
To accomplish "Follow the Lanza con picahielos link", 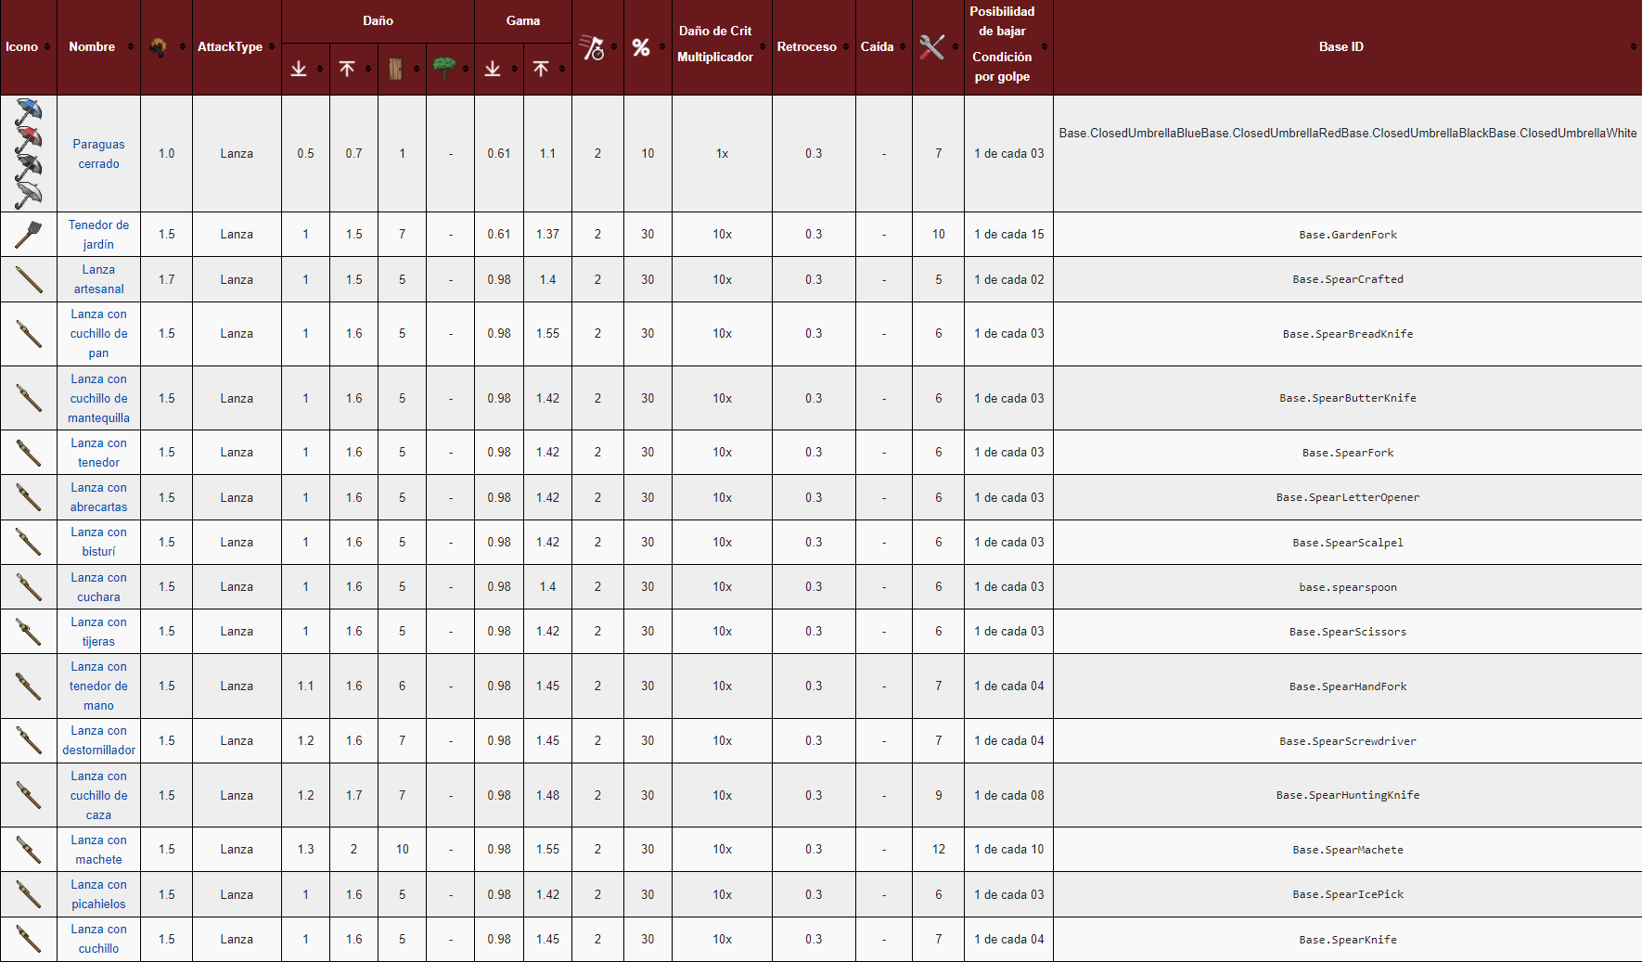I will tap(98, 894).
